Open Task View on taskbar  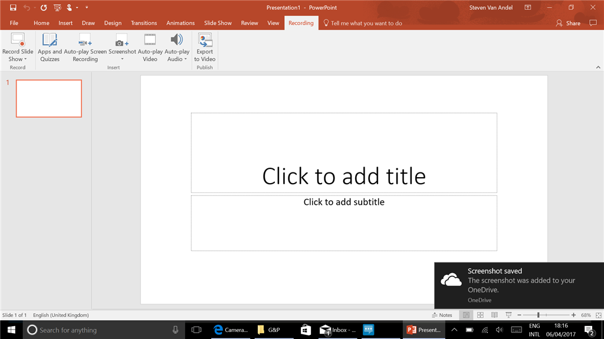196,330
